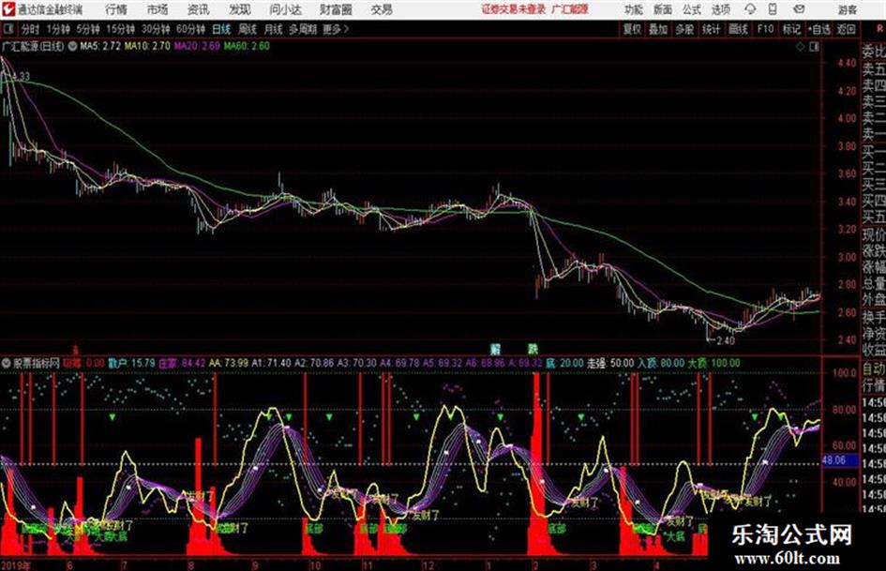The height and width of the screenshot is (571, 886).
Task: Switch to 30分钟 chart period
Action: [156, 29]
